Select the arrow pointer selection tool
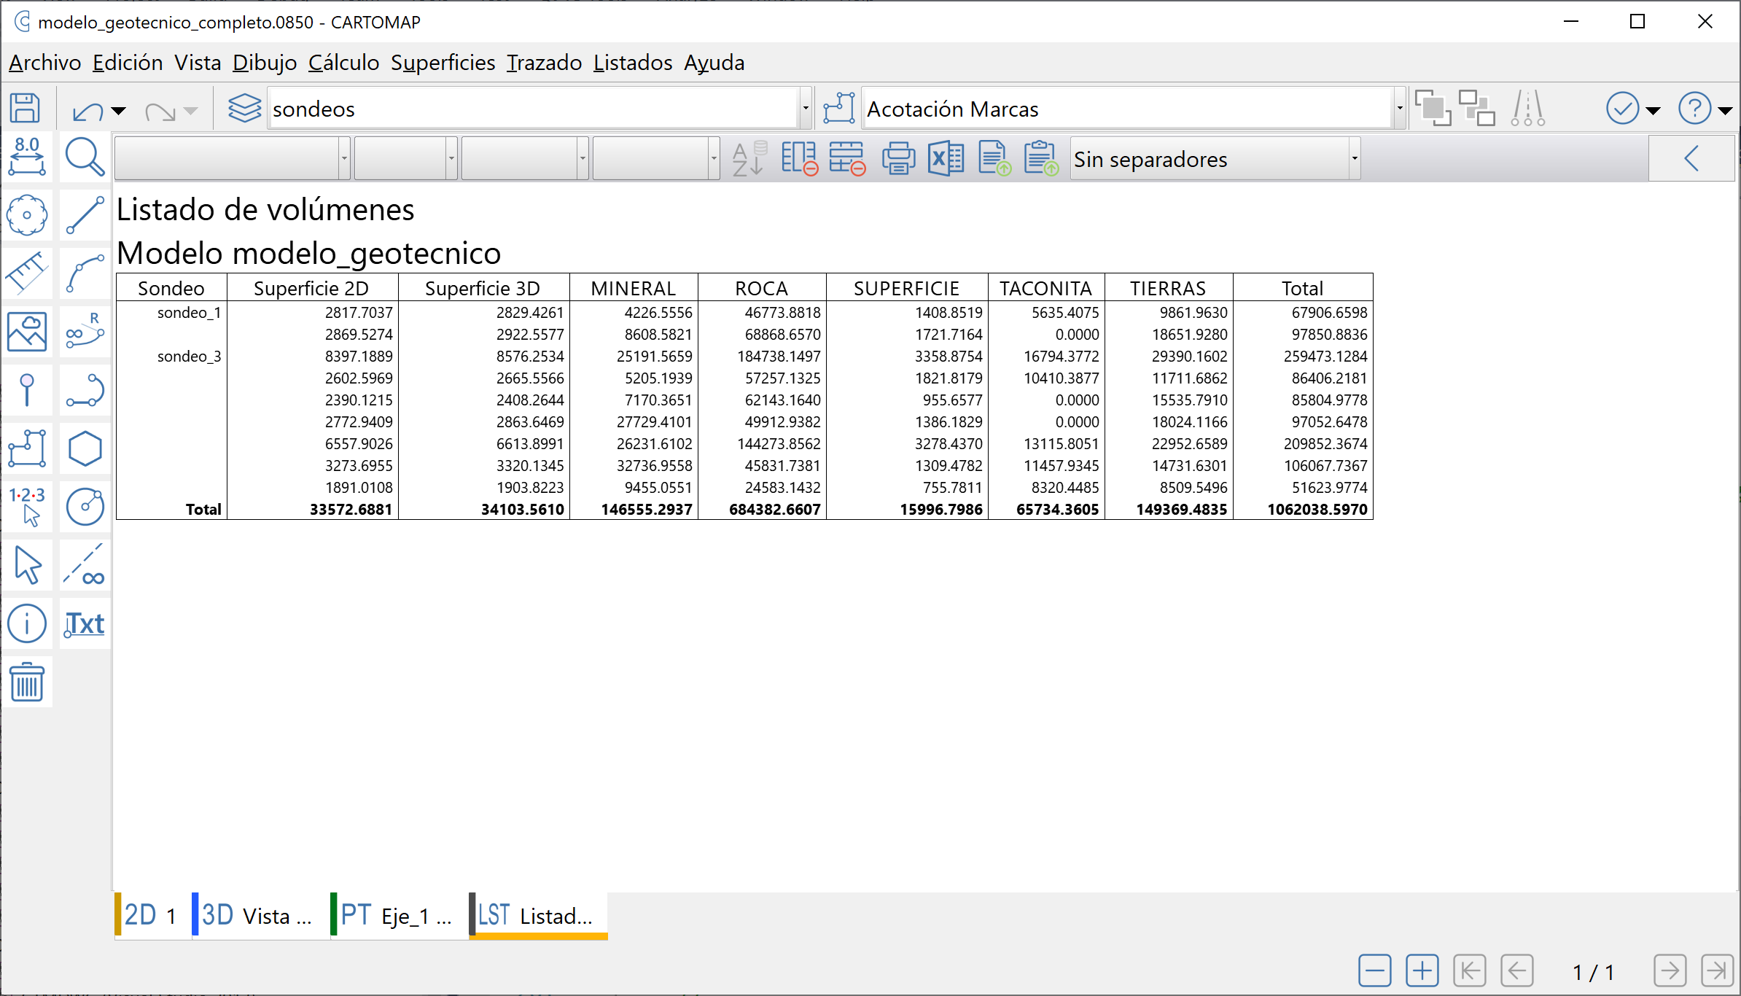The height and width of the screenshot is (996, 1741). (x=27, y=565)
